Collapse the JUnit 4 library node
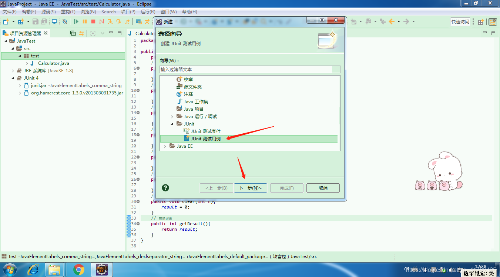 13,78
